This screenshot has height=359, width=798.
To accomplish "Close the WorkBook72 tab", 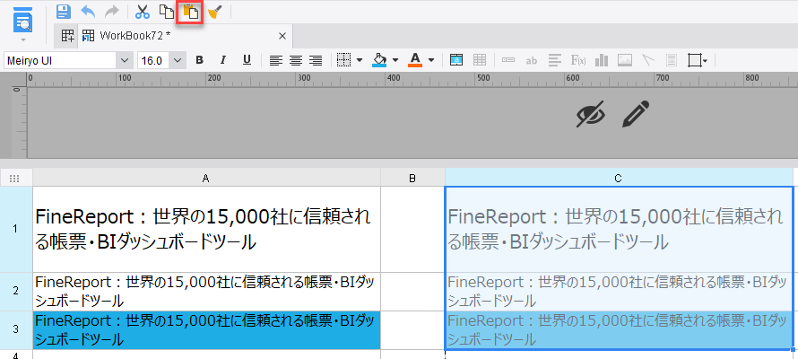I will coord(283,36).
